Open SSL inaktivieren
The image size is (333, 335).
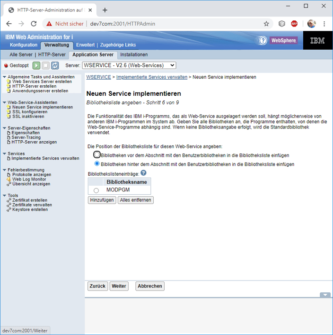tap(28, 117)
